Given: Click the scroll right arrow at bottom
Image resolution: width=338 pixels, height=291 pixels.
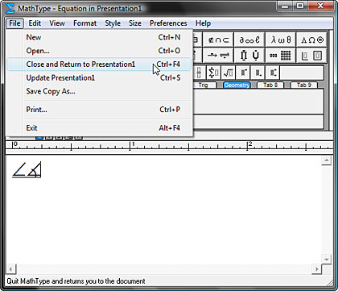Looking at the screenshot, I should 317,269.
